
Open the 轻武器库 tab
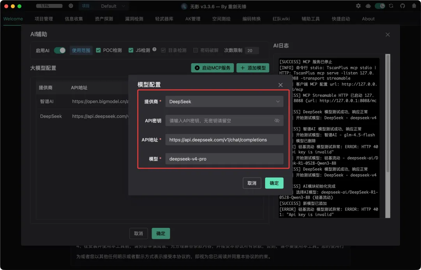tap(164, 19)
